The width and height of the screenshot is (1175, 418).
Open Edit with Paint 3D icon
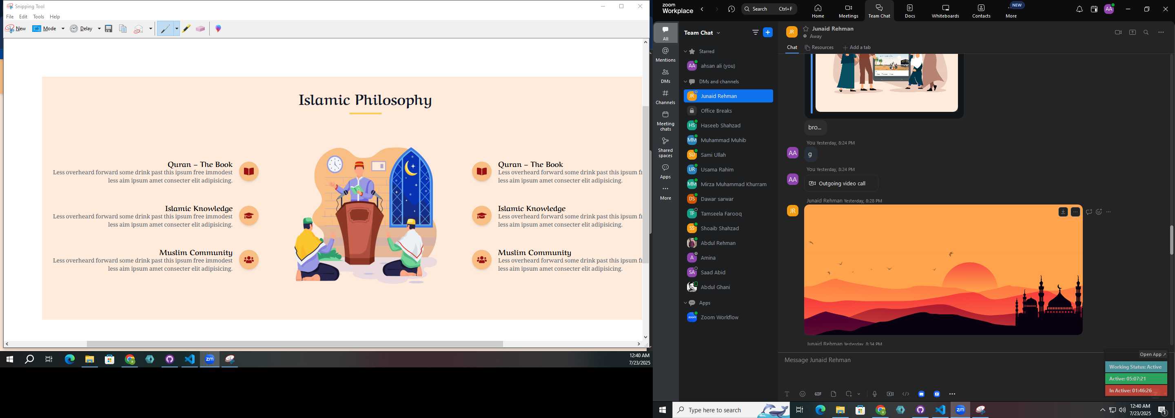pos(219,29)
